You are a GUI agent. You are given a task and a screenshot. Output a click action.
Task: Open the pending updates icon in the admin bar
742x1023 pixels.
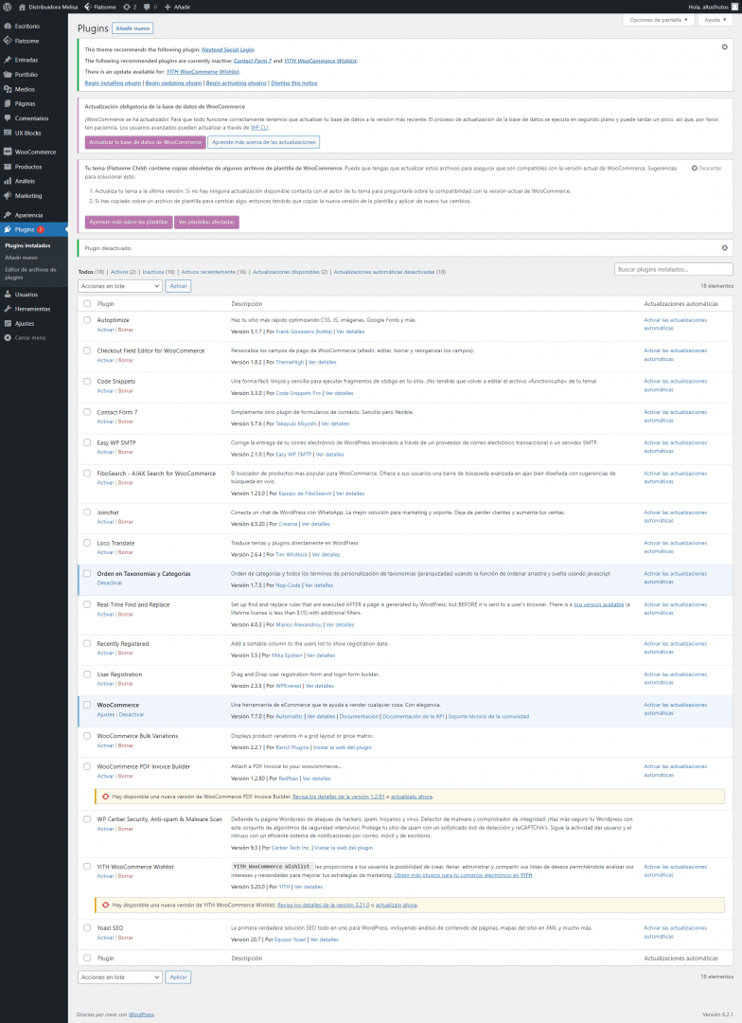click(130, 7)
